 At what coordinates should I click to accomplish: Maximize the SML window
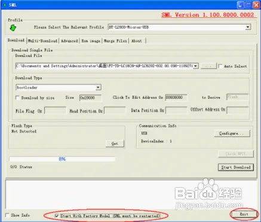point(248,5)
